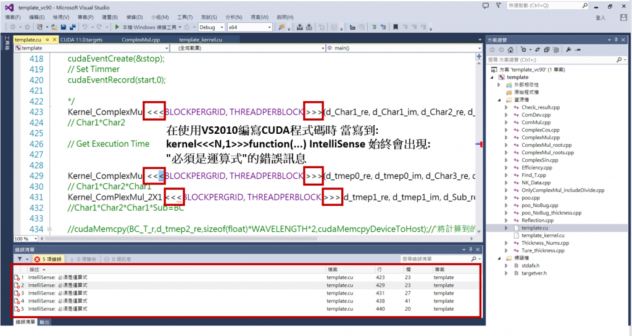The width and height of the screenshot is (632, 336).
Task: Click the Save icon in toolbar
Action: click(x=64, y=27)
